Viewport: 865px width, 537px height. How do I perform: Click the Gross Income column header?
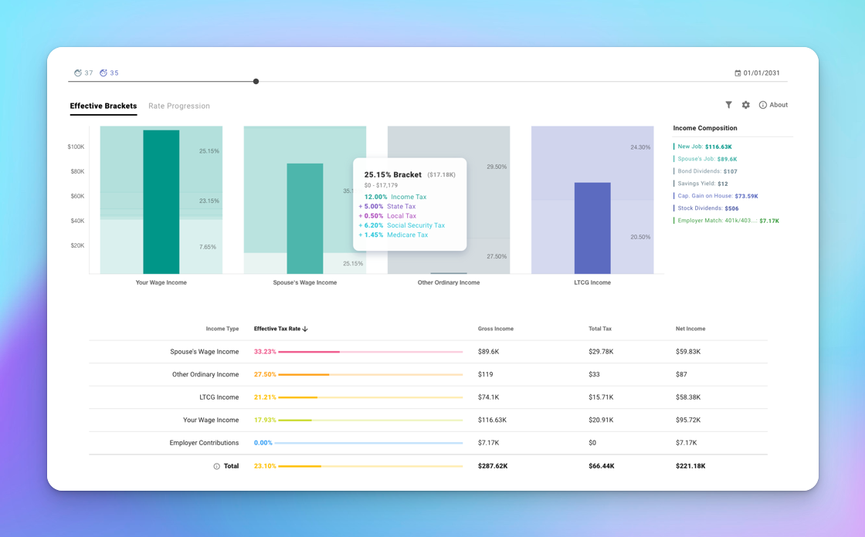coord(496,329)
